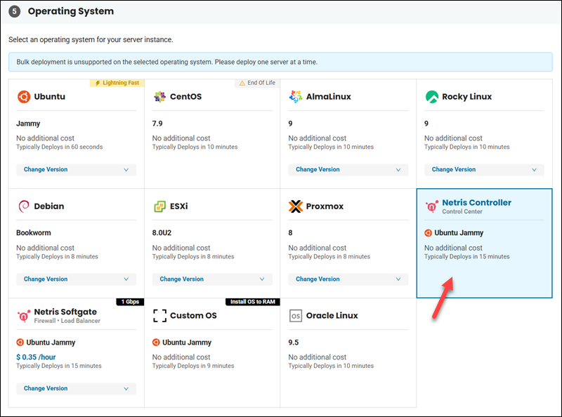Click the Install OS to RAM badge

pyautogui.click(x=253, y=302)
